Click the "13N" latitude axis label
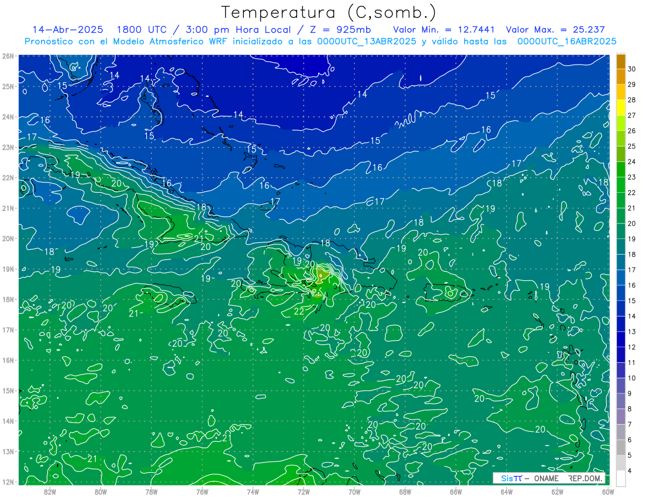The height and width of the screenshot is (499, 646). (x=8, y=451)
